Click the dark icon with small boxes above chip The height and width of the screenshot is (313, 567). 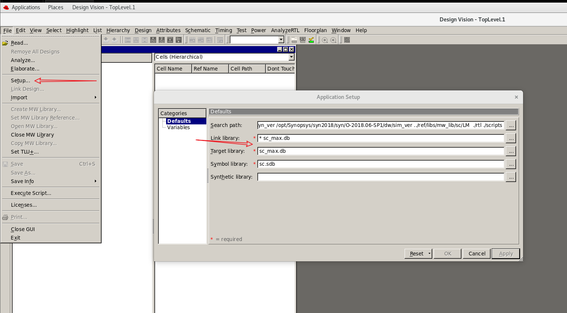click(162, 40)
